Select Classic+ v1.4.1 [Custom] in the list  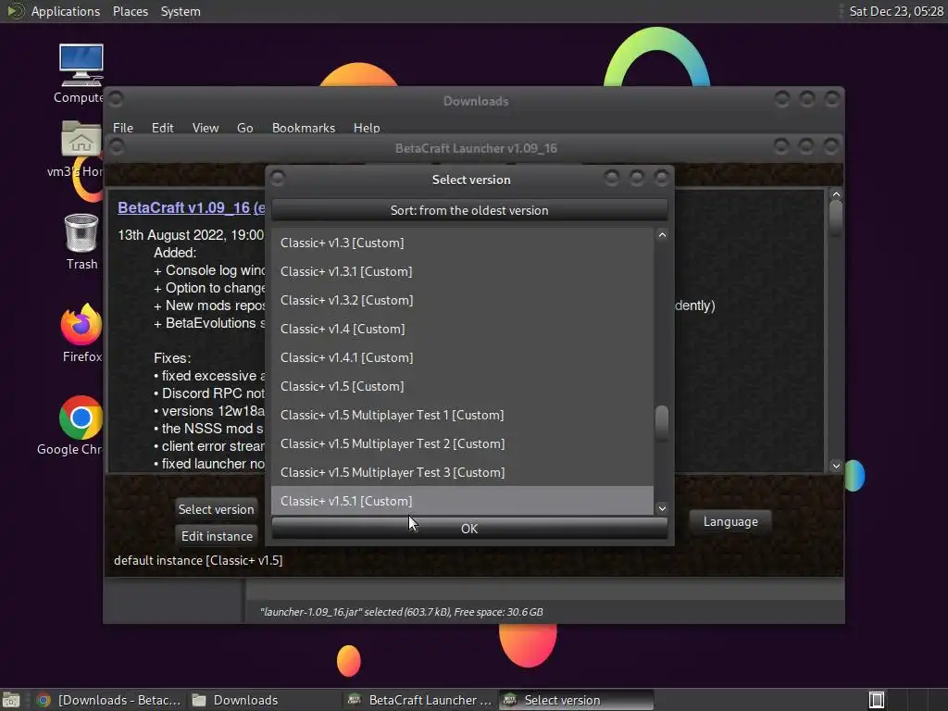pyautogui.click(x=463, y=357)
